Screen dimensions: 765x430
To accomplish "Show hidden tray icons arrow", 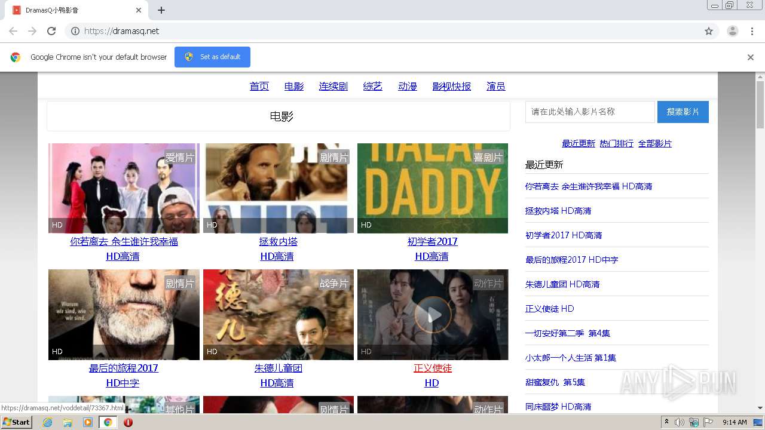I will [x=666, y=422].
